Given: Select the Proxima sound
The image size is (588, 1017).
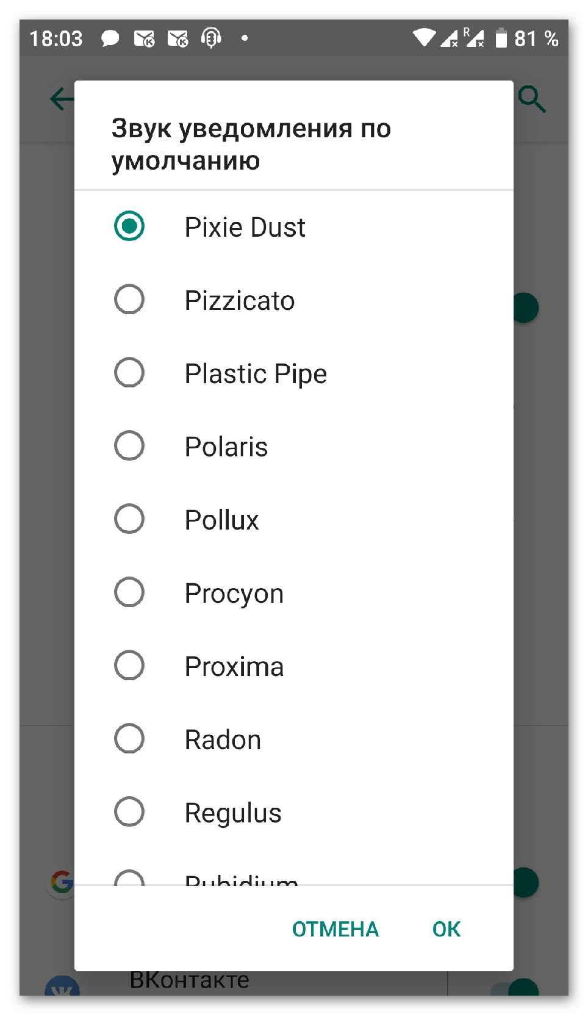Looking at the screenshot, I should 129,666.
